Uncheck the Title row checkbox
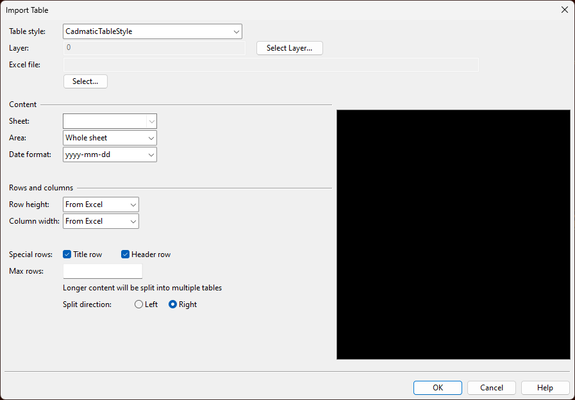 pos(67,254)
